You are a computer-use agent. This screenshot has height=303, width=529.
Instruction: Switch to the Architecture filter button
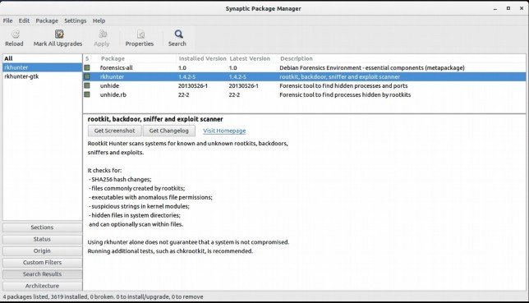pyautogui.click(x=42, y=286)
